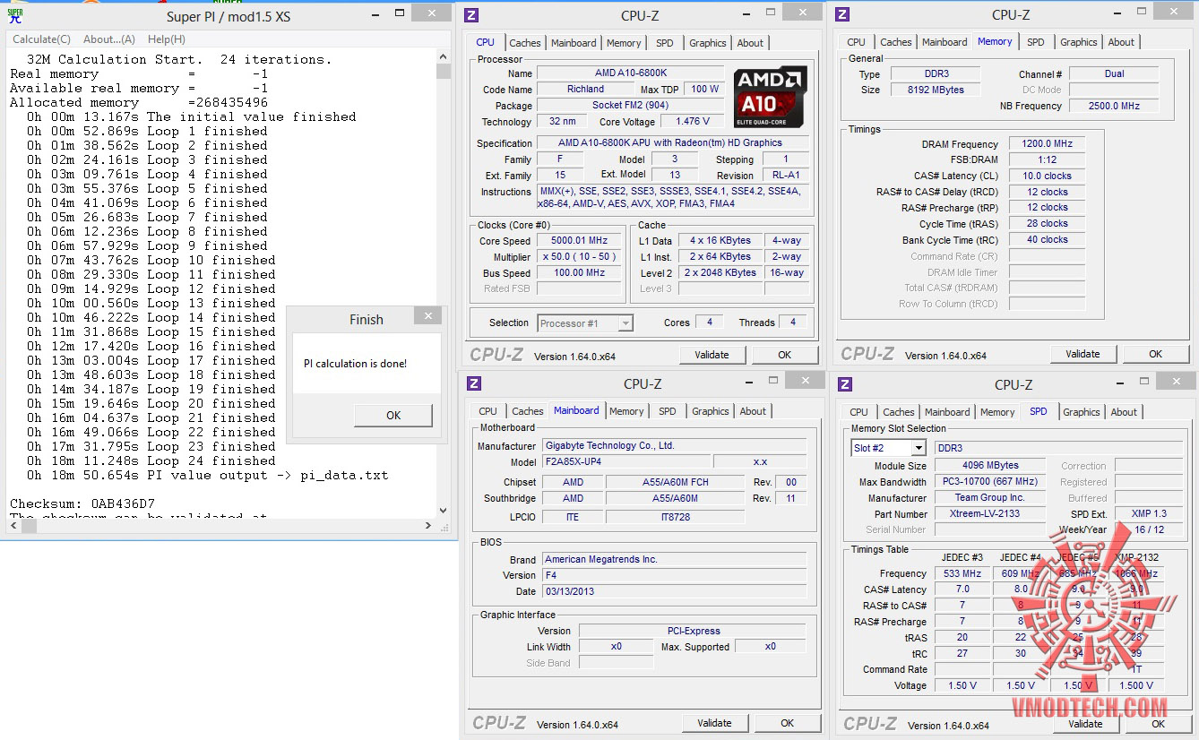Click the Z icon of the CPU tab window
Viewport: 1199px width, 740px height.
coord(472,15)
